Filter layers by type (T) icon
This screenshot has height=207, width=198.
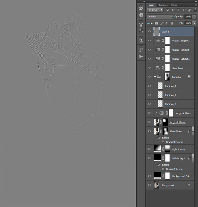pyautogui.click(x=179, y=10)
